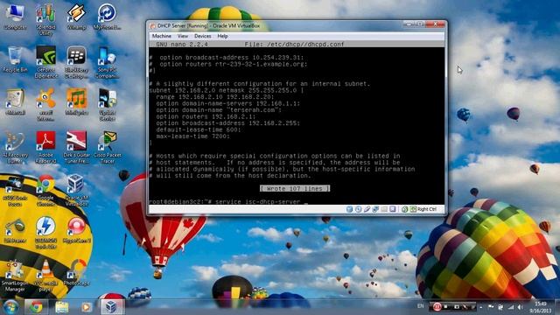Select the GeForce Experience desktop icon
The height and width of the screenshot is (315, 560).
tap(45, 62)
